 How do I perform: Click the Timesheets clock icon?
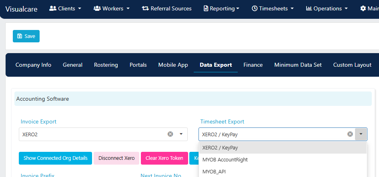click(255, 8)
